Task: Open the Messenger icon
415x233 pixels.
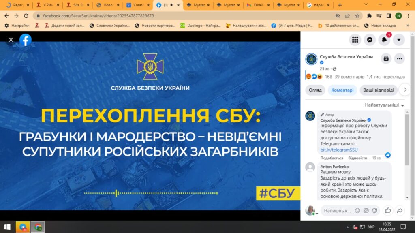Action: (370, 40)
